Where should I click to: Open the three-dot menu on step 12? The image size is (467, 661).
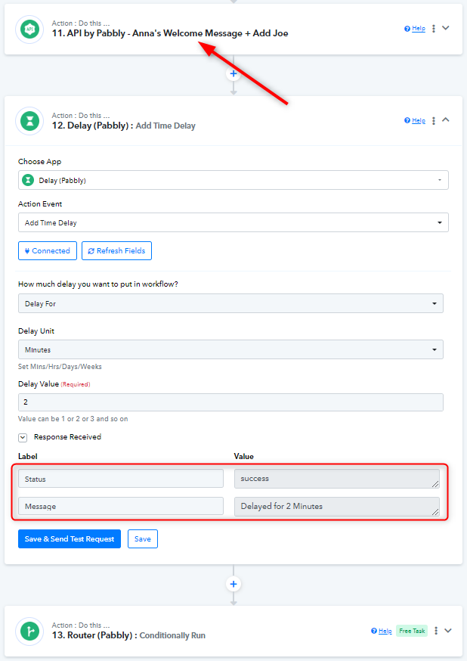[434, 120]
